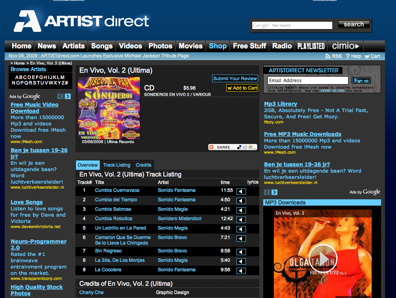Click the Sonideros album cover thumbnail
This screenshot has height=298, width=396.
pos(108,108)
